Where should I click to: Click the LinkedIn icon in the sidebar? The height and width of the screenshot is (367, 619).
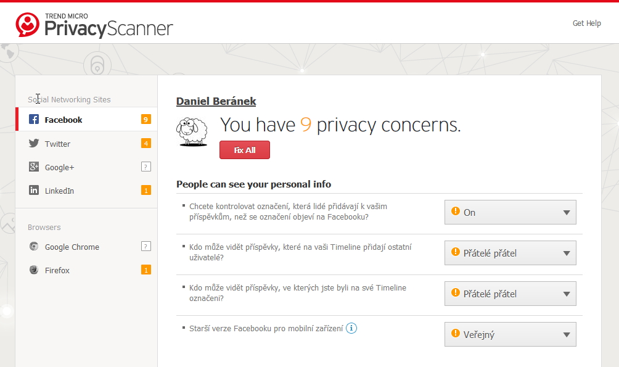point(35,191)
